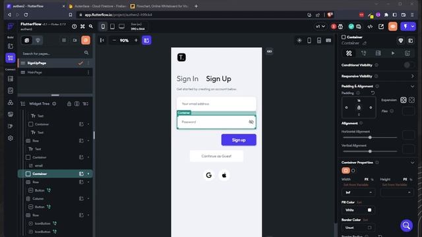422x237 pixels.
Task: Open the Widget Tree sidebar icon
Action: click(x=11, y=58)
